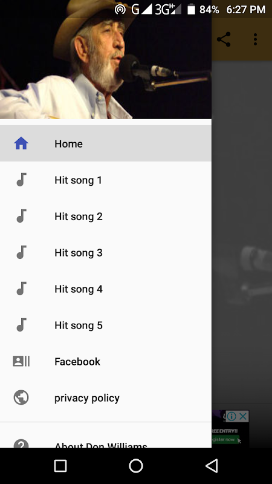
Task: Open About Don Williams entry
Action: pos(105,444)
